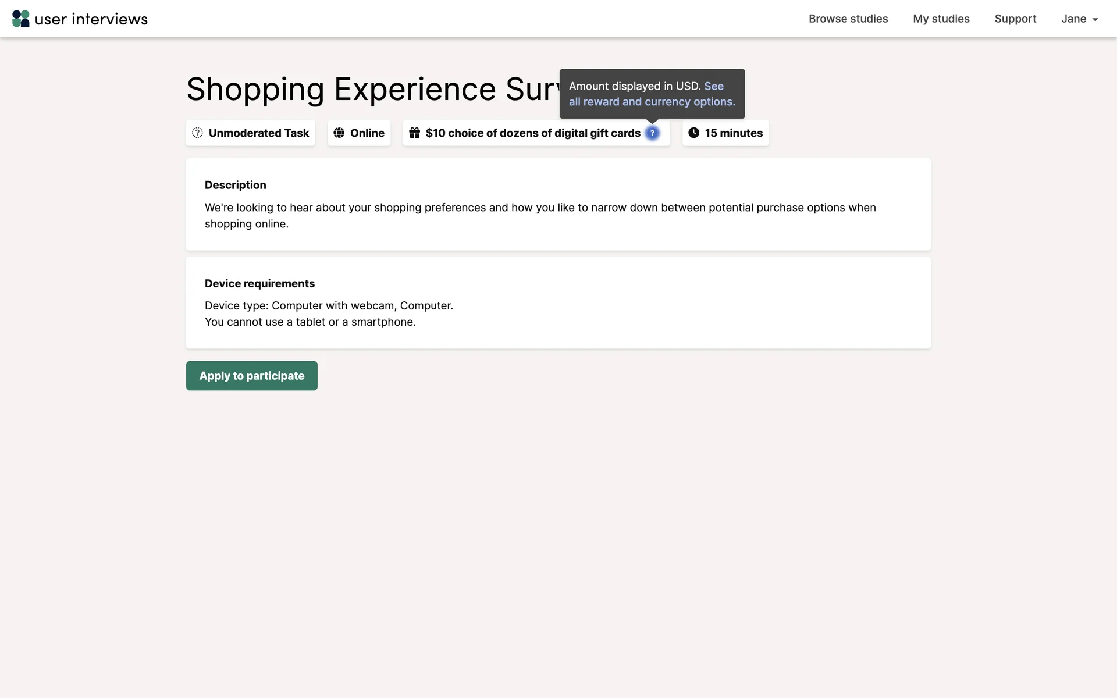This screenshot has width=1117, height=698.
Task: Click the caret arrow next to Jane
Action: (1095, 20)
